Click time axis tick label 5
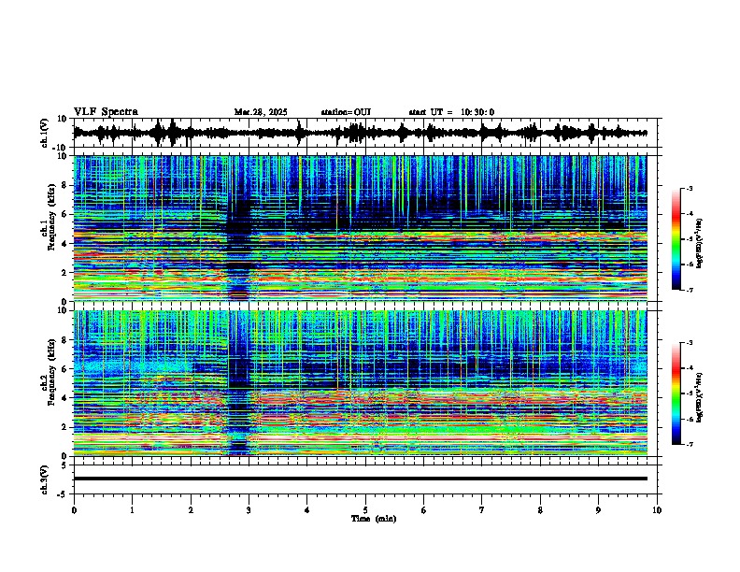Screen dimensions: 740x572 tap(365, 510)
